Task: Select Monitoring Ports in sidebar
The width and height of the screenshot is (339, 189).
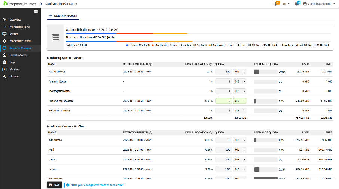Action: pyautogui.click(x=19, y=27)
